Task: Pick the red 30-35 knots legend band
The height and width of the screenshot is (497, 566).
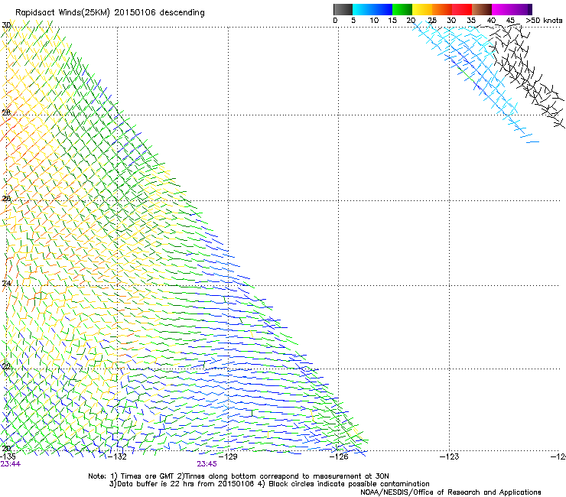Action: point(462,9)
